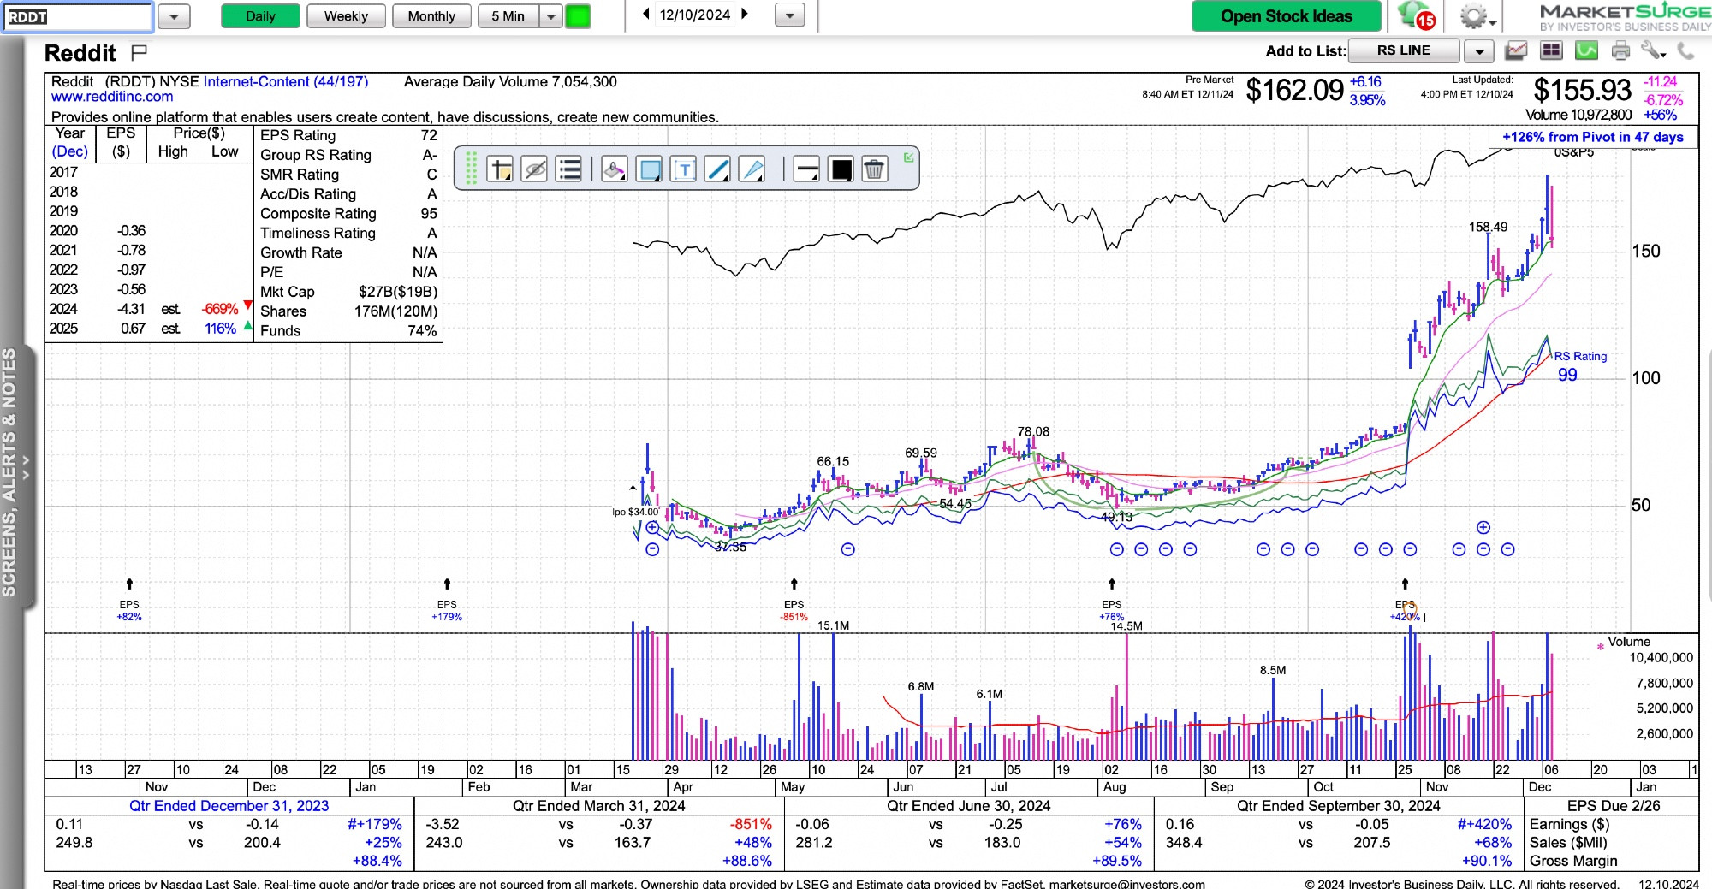Open Internet-Content (44/197) industry group link
The width and height of the screenshot is (1712, 889).
[286, 81]
